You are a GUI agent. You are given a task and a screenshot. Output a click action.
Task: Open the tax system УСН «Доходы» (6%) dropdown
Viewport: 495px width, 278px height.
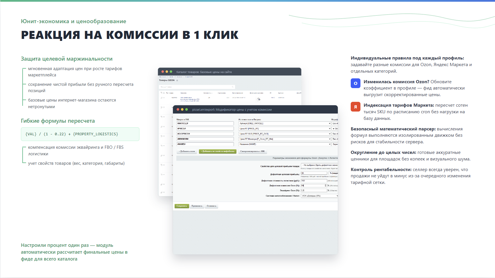[x=320, y=196]
